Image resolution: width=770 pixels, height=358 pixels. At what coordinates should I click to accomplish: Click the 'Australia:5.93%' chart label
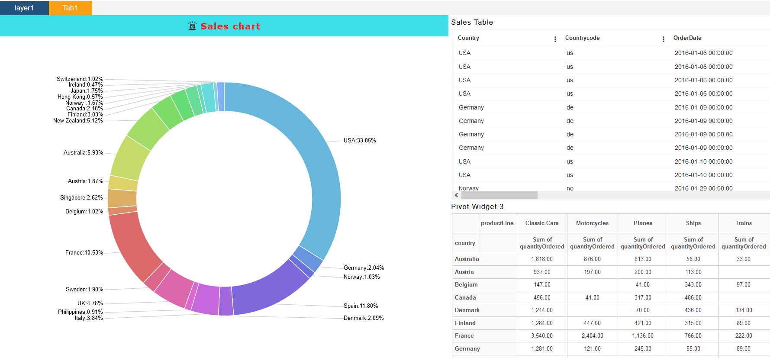click(84, 152)
